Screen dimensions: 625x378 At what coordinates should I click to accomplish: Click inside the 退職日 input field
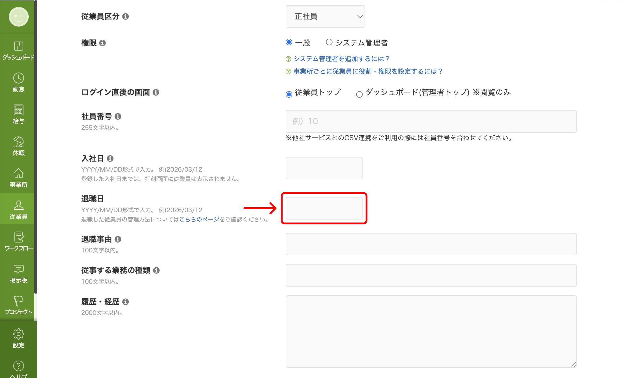(x=323, y=208)
